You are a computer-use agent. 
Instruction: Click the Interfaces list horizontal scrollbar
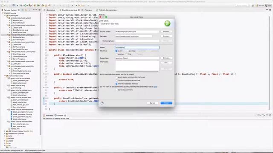pyautogui.click(x=137, y=71)
